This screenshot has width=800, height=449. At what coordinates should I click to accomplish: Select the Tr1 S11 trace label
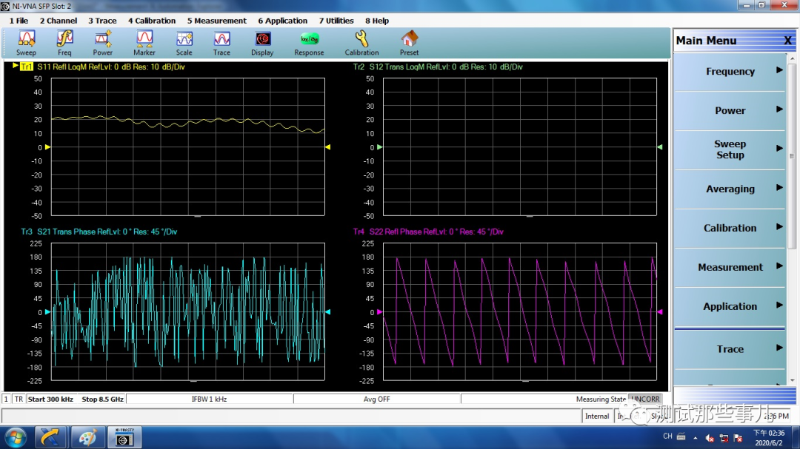point(102,67)
